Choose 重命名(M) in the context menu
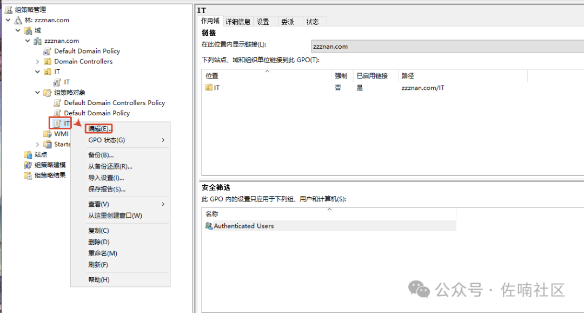Image resolution: width=584 pixels, height=313 pixels. pyautogui.click(x=103, y=253)
